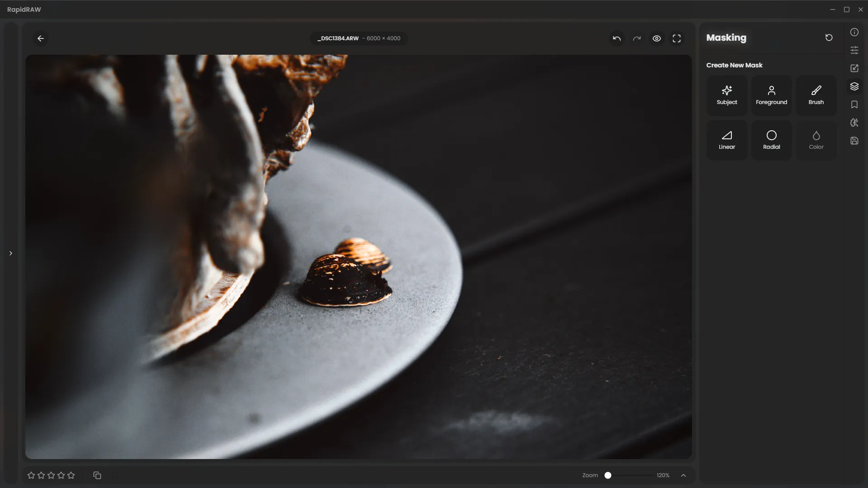Enter fullscreen image view
This screenshot has width=868, height=488.
pyautogui.click(x=677, y=38)
